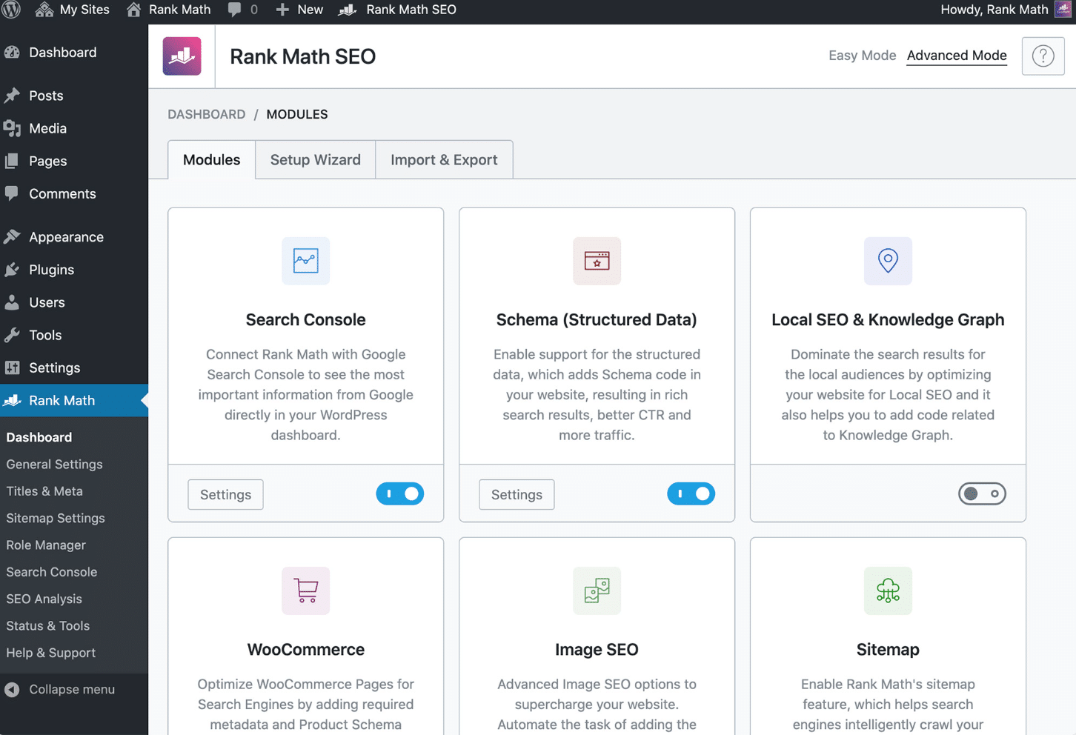Open Dashboard submenu under Rank Math
1076x735 pixels.
[x=39, y=437]
